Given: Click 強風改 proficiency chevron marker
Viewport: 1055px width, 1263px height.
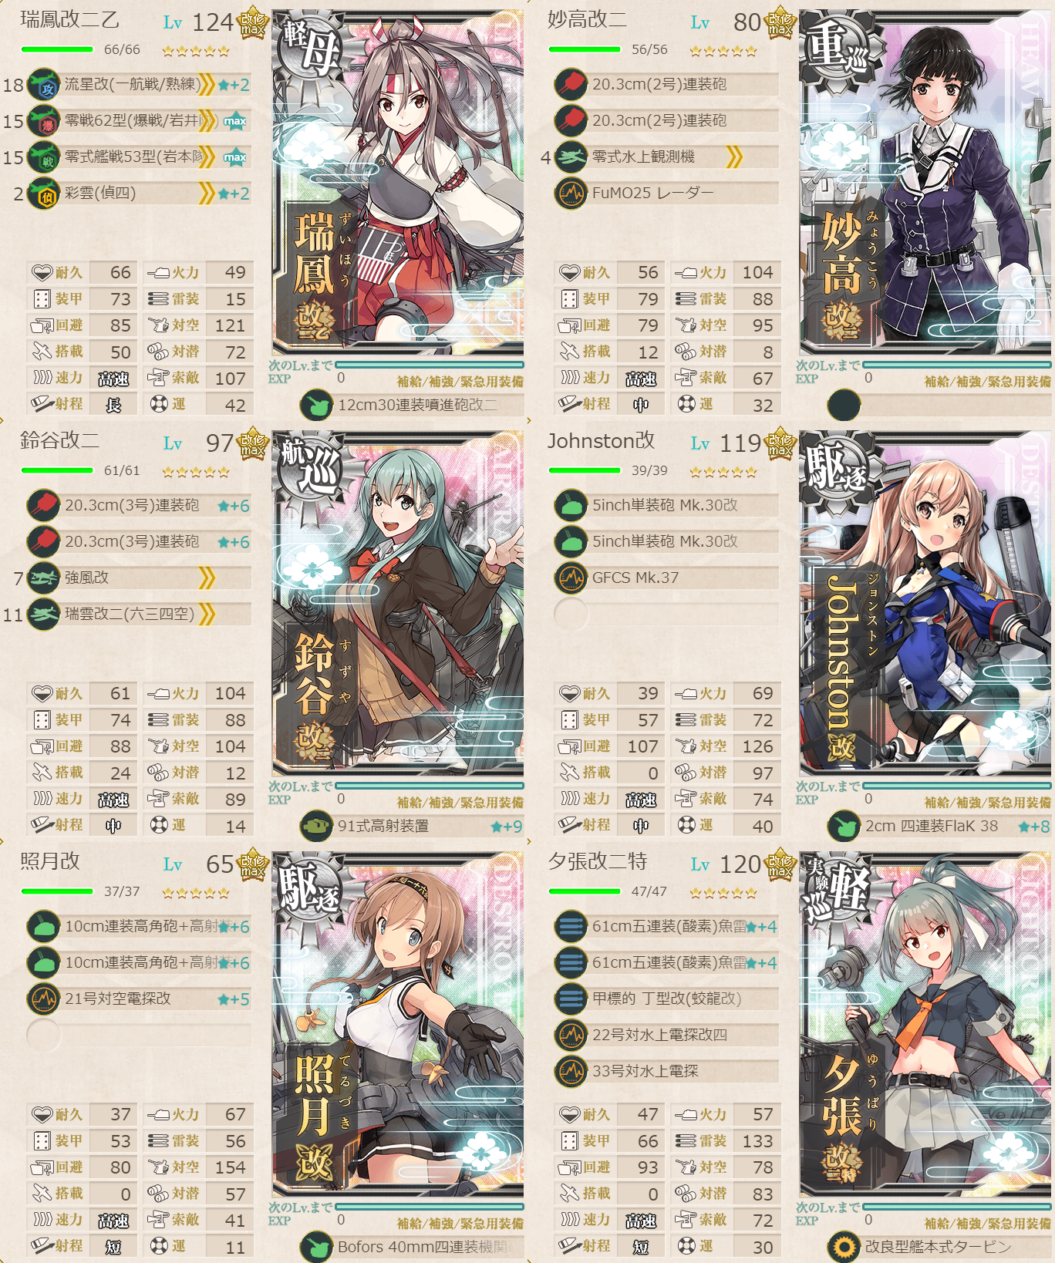Looking at the screenshot, I should 207,578.
